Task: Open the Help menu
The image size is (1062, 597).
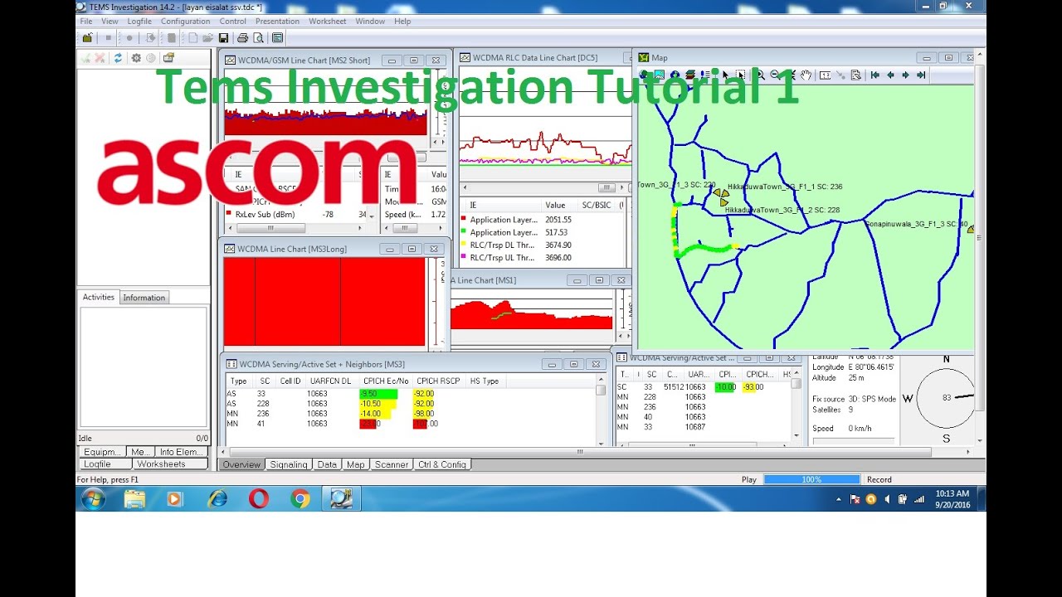Action: (x=402, y=21)
